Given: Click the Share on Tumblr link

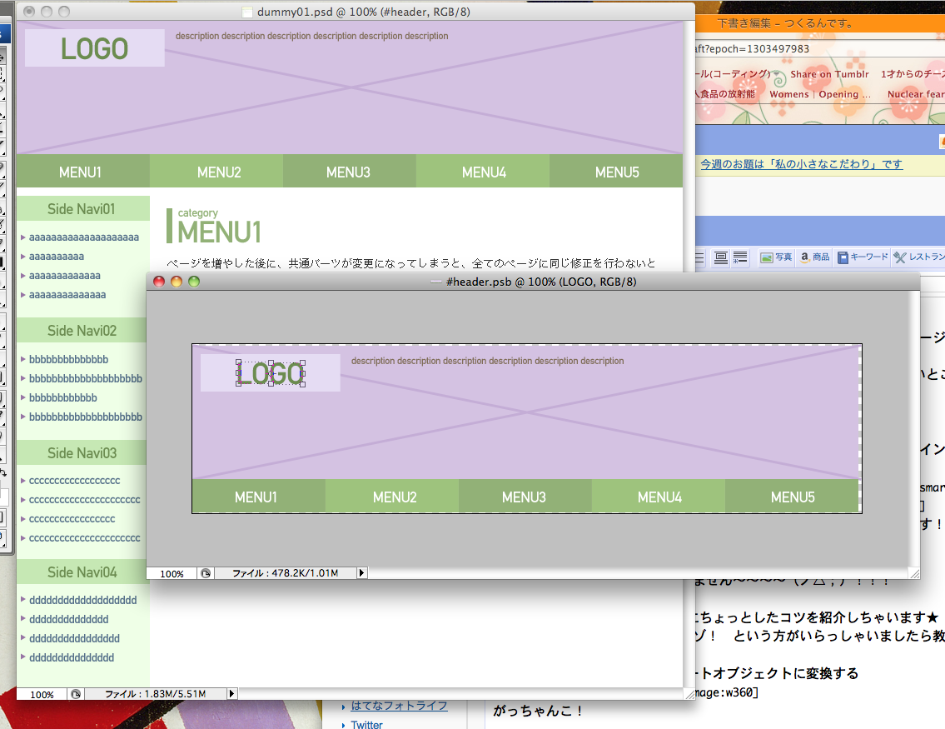Looking at the screenshot, I should point(829,73).
